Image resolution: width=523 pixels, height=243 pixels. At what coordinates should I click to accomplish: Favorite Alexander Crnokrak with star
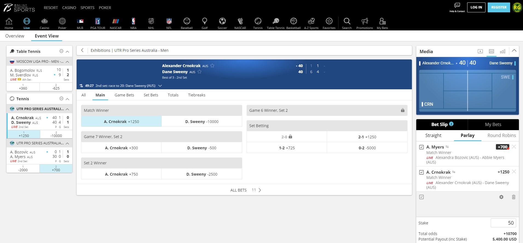coord(212,65)
